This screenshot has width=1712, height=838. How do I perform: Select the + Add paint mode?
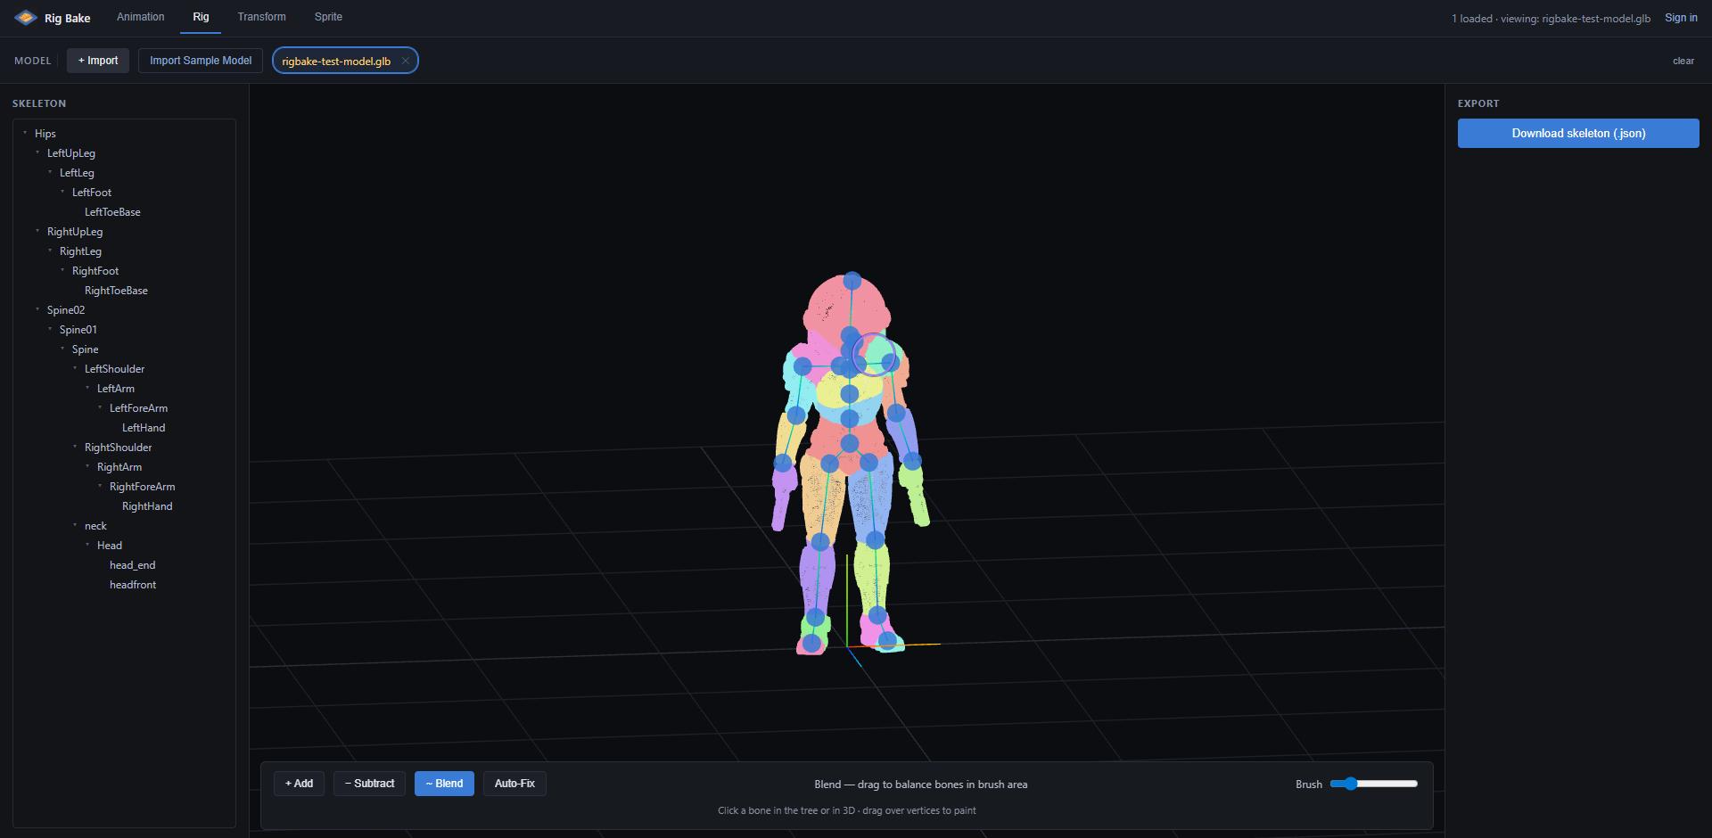pyautogui.click(x=299, y=784)
